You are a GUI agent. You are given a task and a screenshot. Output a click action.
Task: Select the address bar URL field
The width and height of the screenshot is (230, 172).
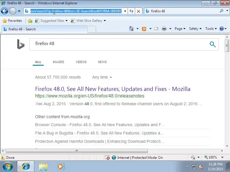(76, 11)
